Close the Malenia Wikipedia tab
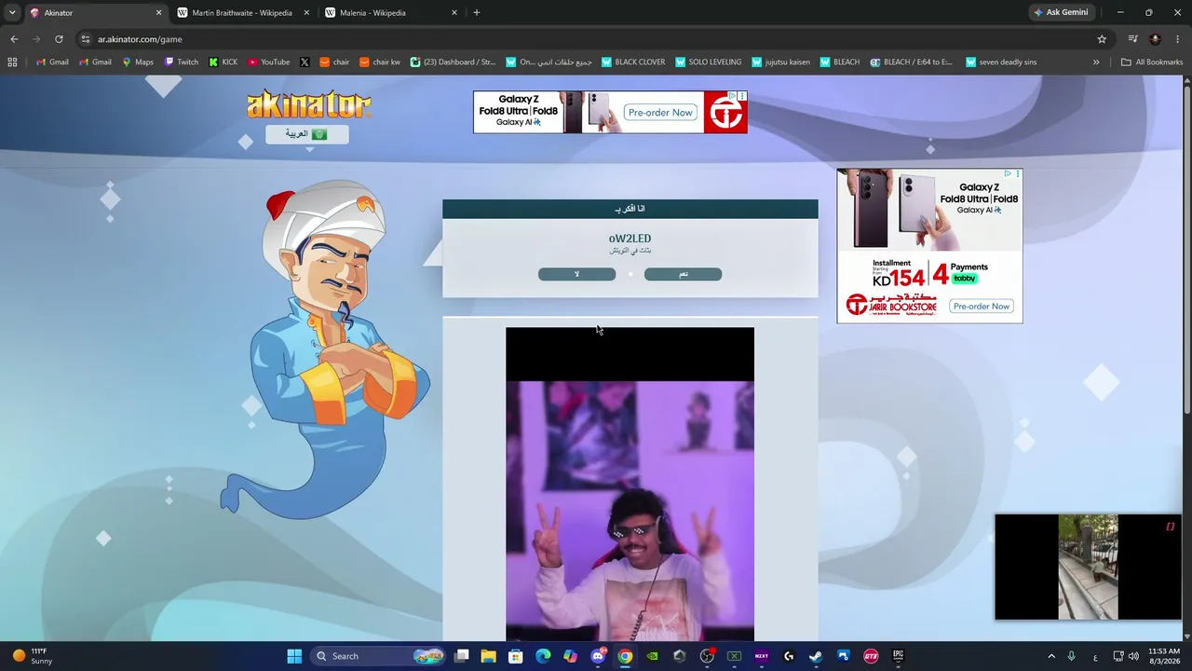This screenshot has width=1192, height=671. coord(454,13)
